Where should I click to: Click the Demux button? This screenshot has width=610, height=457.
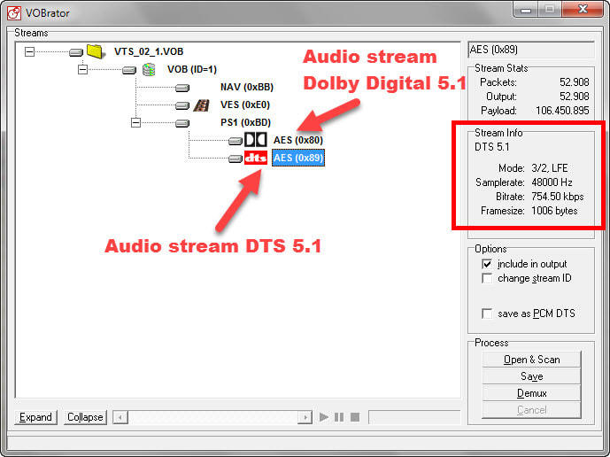pos(531,393)
